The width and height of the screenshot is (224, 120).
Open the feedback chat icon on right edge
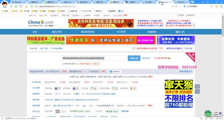(197, 86)
